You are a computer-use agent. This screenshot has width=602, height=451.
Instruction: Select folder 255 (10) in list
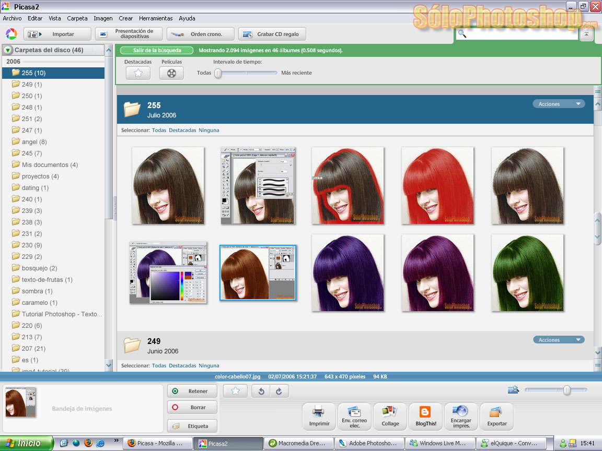coord(53,73)
